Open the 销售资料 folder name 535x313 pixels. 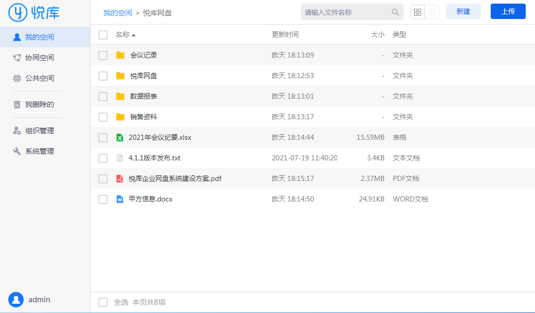tap(143, 117)
